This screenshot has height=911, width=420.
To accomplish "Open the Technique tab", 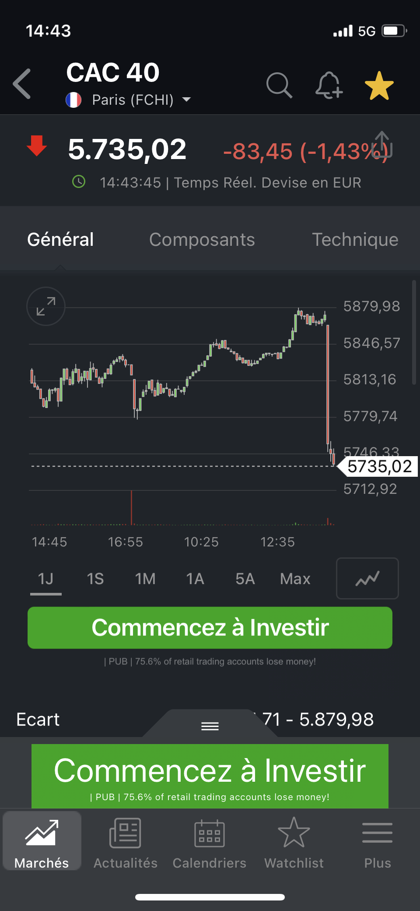I will click(x=355, y=240).
